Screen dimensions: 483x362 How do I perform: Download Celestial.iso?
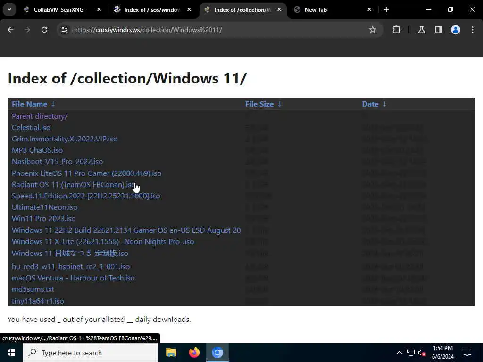31,127
